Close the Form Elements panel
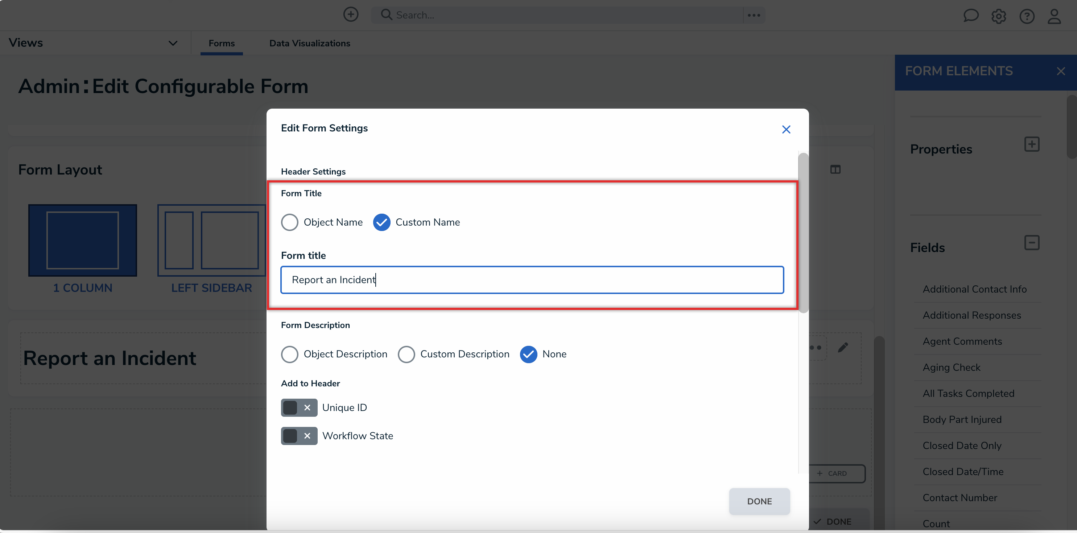This screenshot has width=1077, height=533. 1060,71
